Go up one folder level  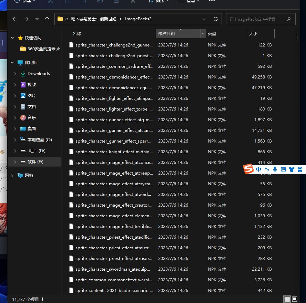pos(47,19)
